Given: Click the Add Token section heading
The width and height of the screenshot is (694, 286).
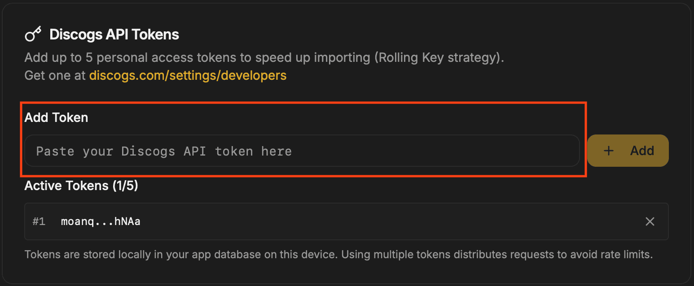Looking at the screenshot, I should (x=56, y=117).
